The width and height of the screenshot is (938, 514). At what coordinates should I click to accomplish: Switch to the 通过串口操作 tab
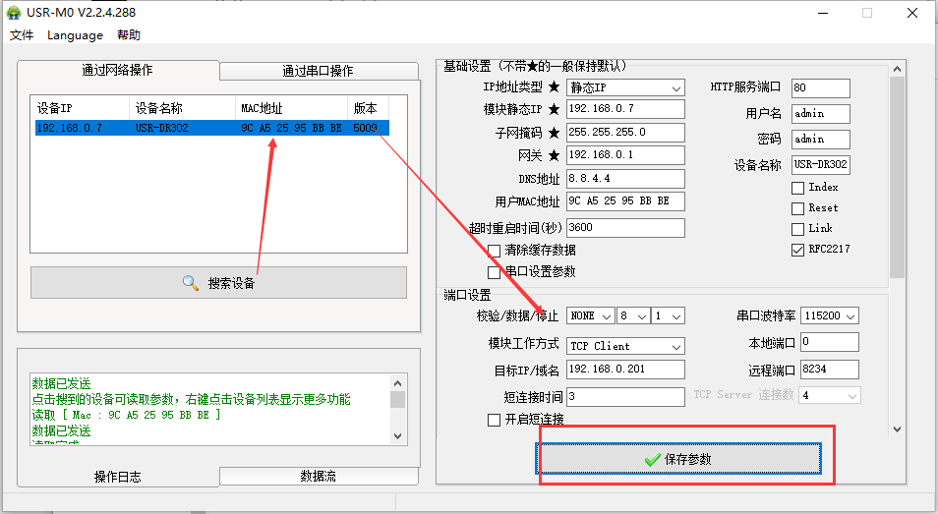click(317, 71)
